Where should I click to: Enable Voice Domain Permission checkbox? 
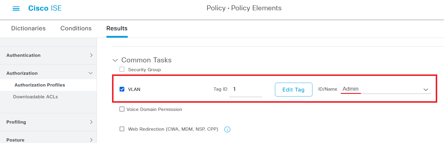122,109
